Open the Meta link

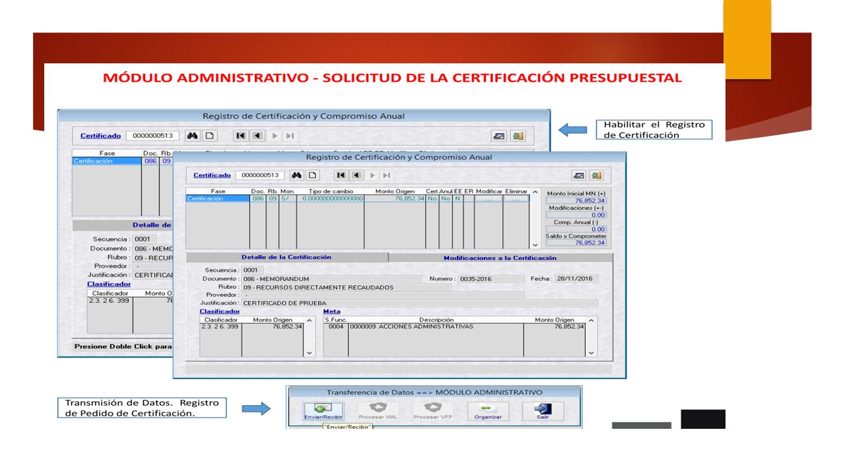(331, 311)
